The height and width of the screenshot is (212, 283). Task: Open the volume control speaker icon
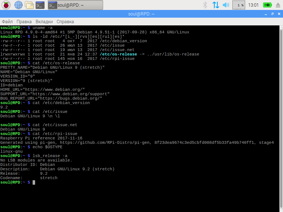226,5
